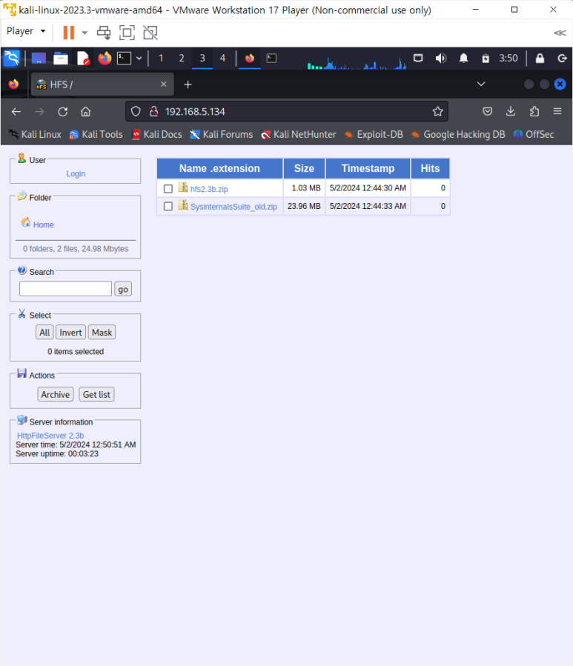This screenshot has width=573, height=666.
Task: Open the HttpFileServer 2.3b link
Action: [x=50, y=436]
